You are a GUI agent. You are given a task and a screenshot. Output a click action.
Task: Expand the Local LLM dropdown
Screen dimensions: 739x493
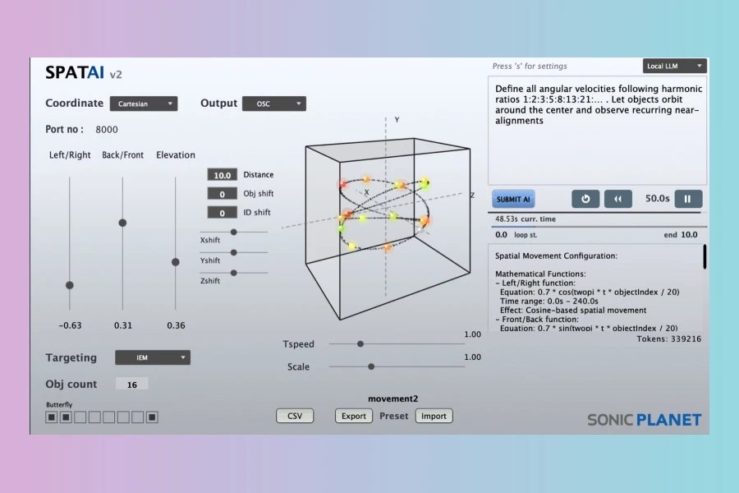(x=674, y=66)
